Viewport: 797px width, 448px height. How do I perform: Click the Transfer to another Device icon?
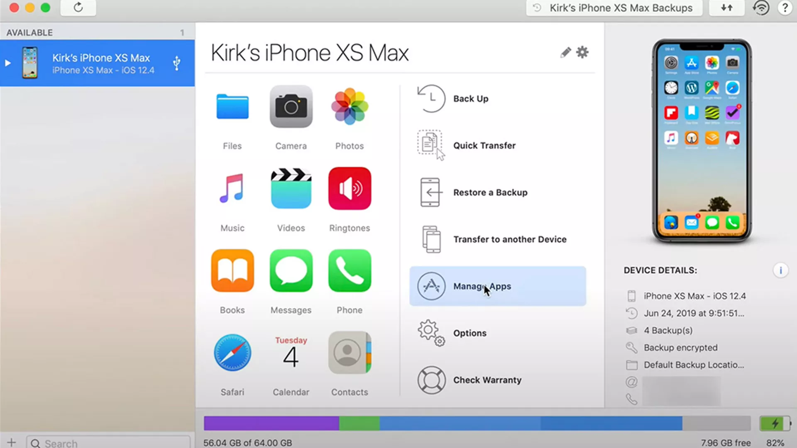pyautogui.click(x=430, y=239)
